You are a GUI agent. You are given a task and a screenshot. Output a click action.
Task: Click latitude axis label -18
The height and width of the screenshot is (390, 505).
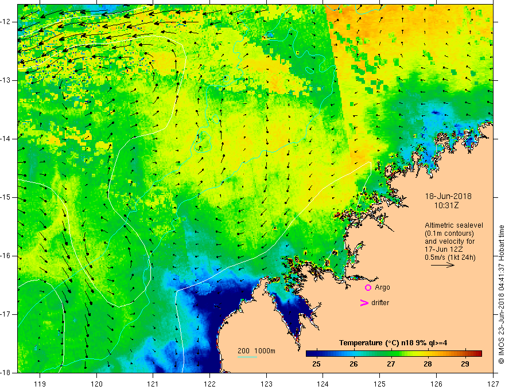(6, 373)
